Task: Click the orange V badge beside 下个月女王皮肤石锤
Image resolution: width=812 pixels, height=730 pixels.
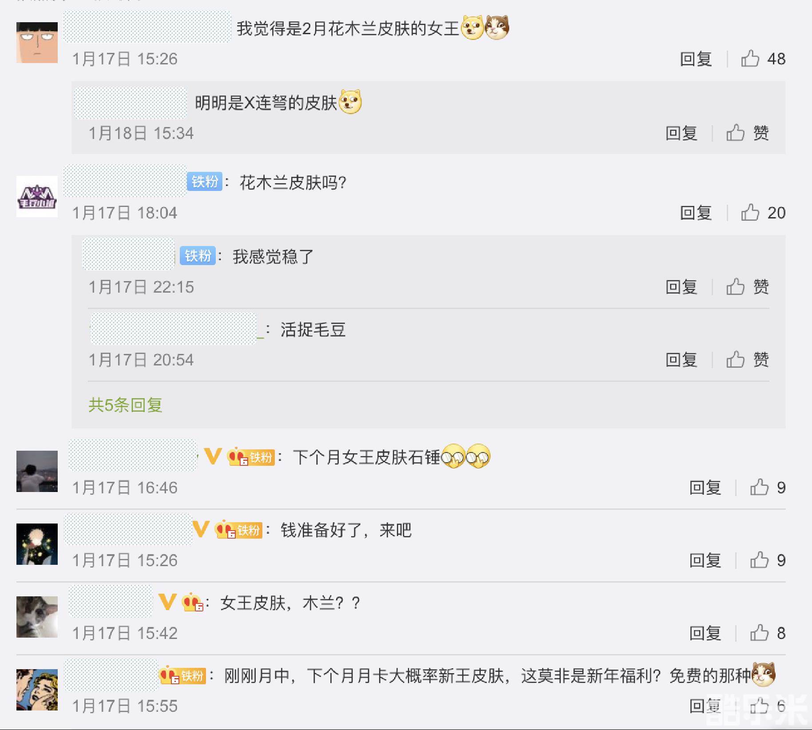Action: (x=213, y=456)
